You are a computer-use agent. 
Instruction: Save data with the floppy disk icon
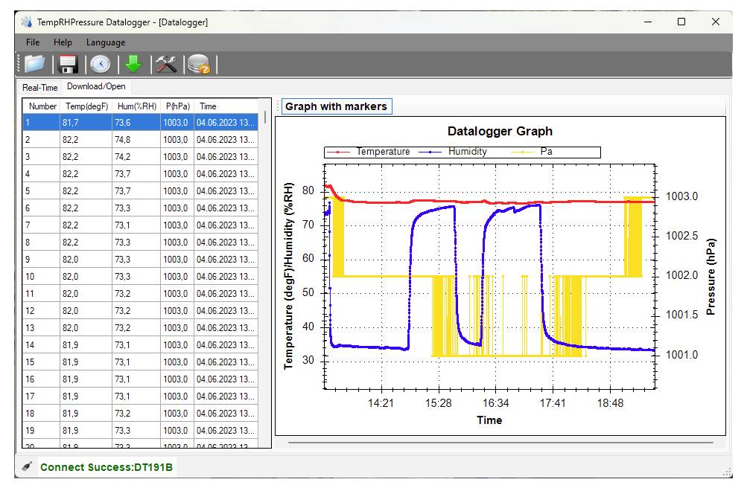(x=68, y=64)
